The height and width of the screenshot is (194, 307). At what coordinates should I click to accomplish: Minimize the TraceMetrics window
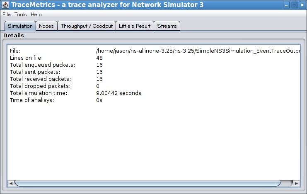coord(286,5)
